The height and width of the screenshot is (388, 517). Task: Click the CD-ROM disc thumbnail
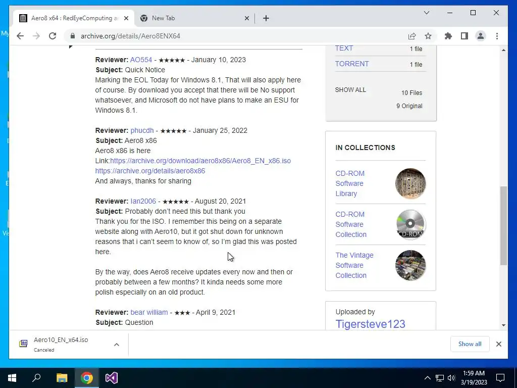pos(410,224)
